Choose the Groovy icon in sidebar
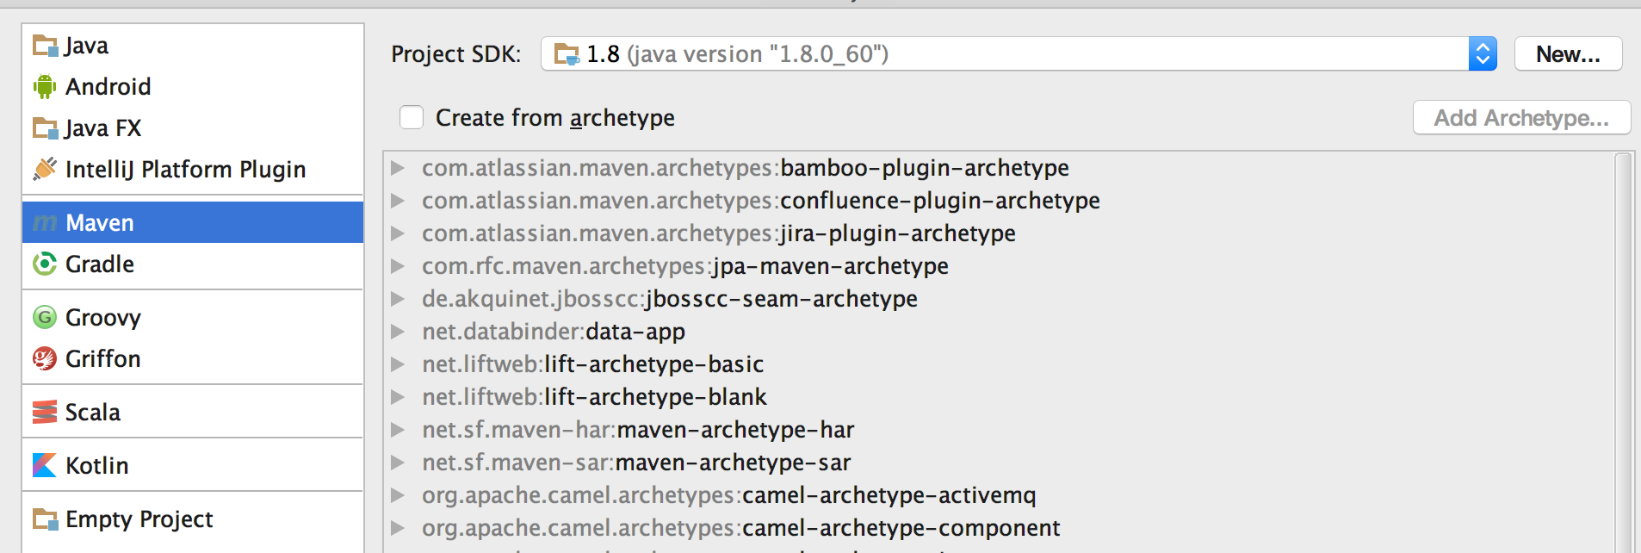 [x=45, y=317]
